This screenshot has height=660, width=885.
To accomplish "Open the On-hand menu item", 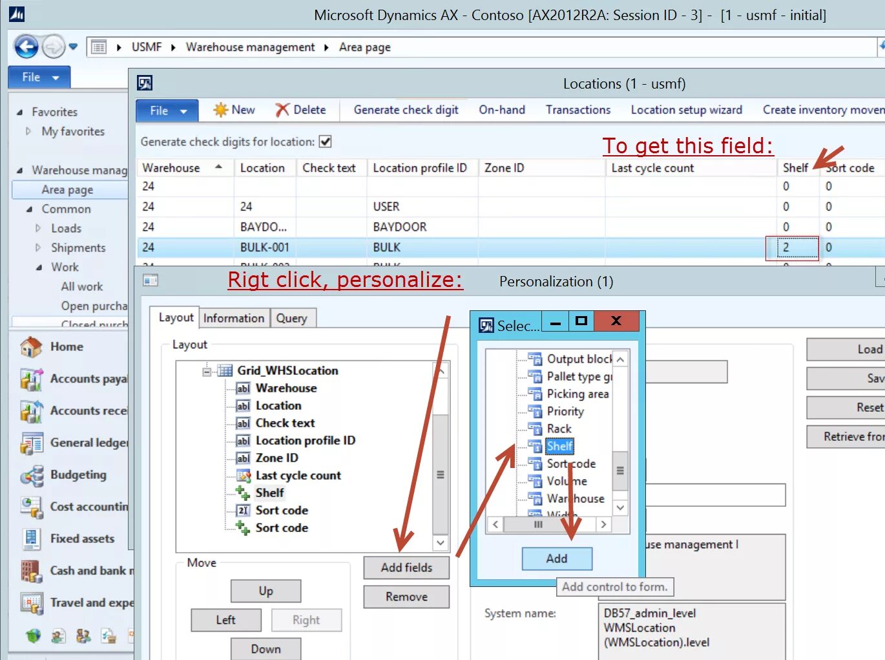I will pyautogui.click(x=502, y=110).
